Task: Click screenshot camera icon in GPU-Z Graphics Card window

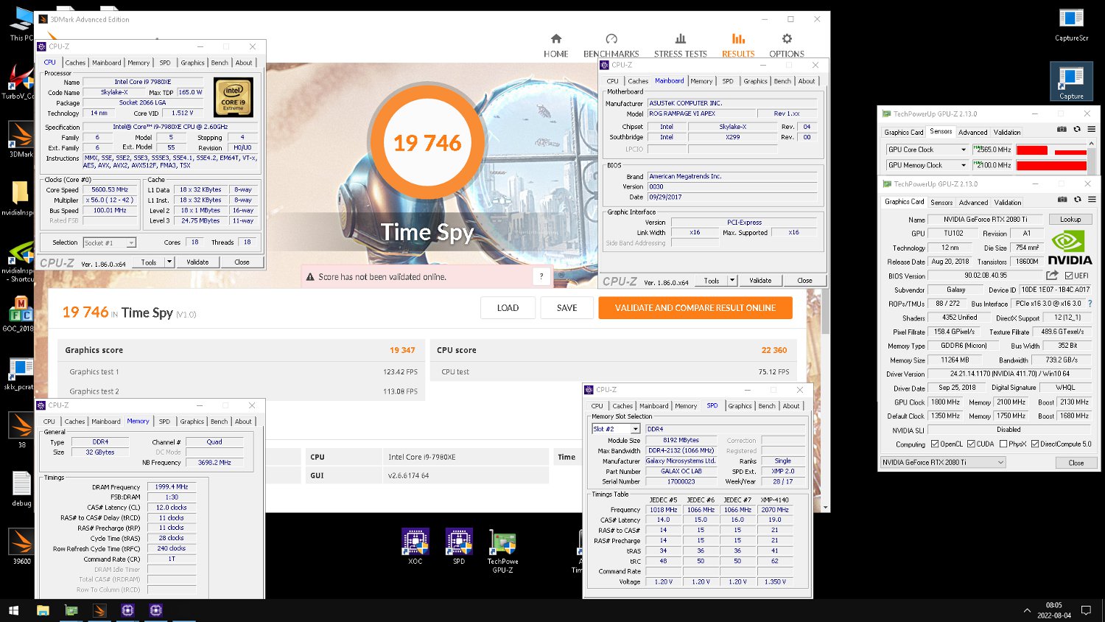Action: (1062, 200)
